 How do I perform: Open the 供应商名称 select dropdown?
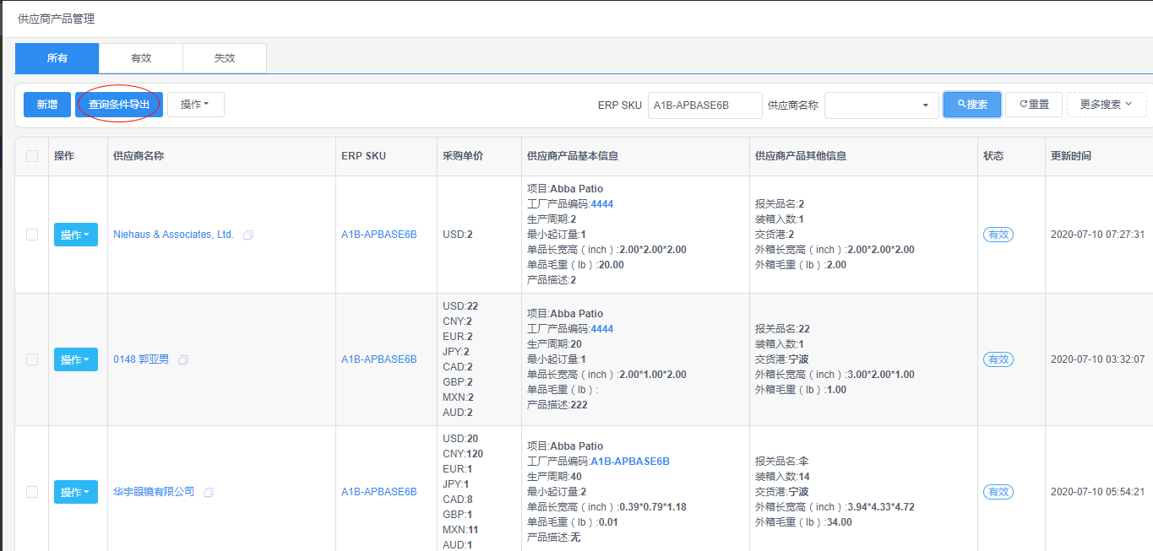click(882, 105)
